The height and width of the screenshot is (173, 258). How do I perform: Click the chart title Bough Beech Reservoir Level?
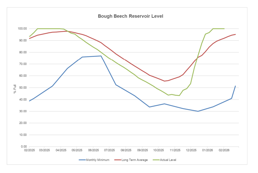click(130, 16)
